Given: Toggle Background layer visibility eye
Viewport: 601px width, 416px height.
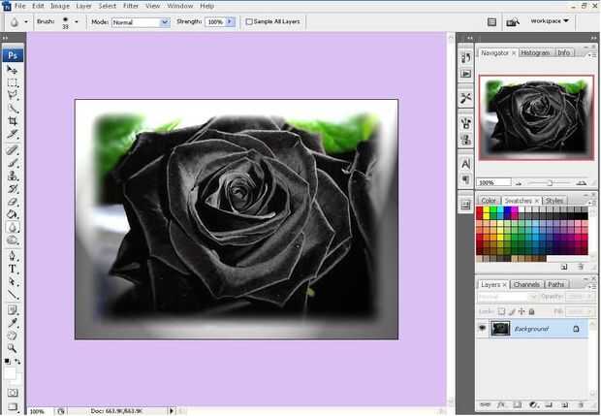Looking at the screenshot, I should tap(483, 329).
